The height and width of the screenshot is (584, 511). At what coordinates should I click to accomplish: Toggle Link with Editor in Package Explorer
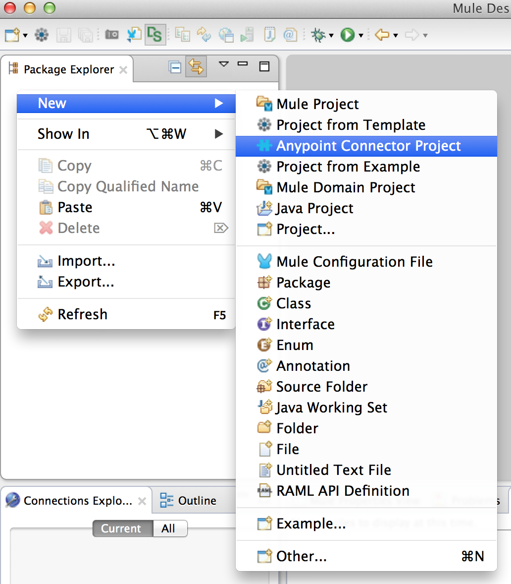pyautogui.click(x=196, y=66)
